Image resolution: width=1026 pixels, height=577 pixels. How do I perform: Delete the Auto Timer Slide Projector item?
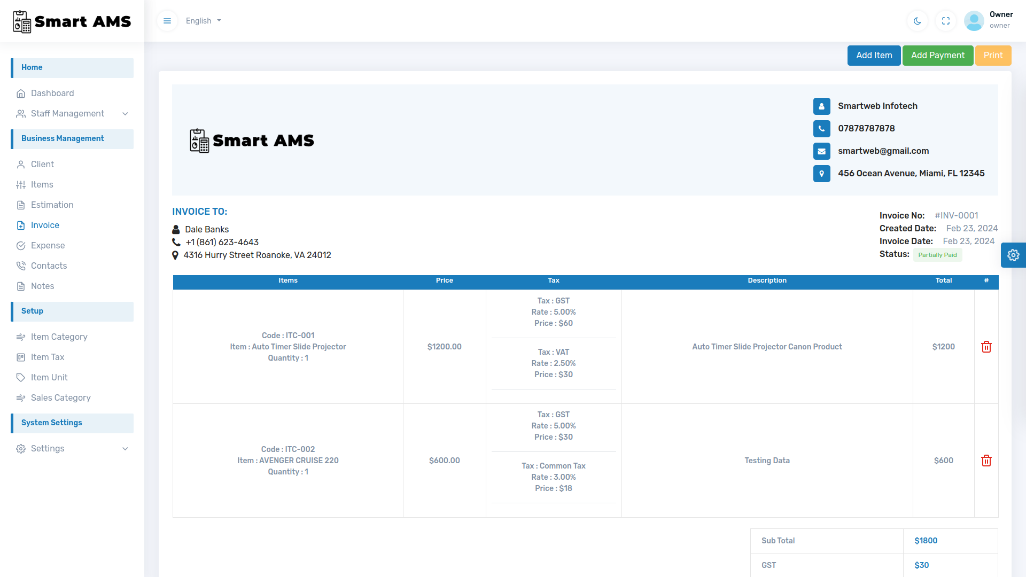(986, 347)
